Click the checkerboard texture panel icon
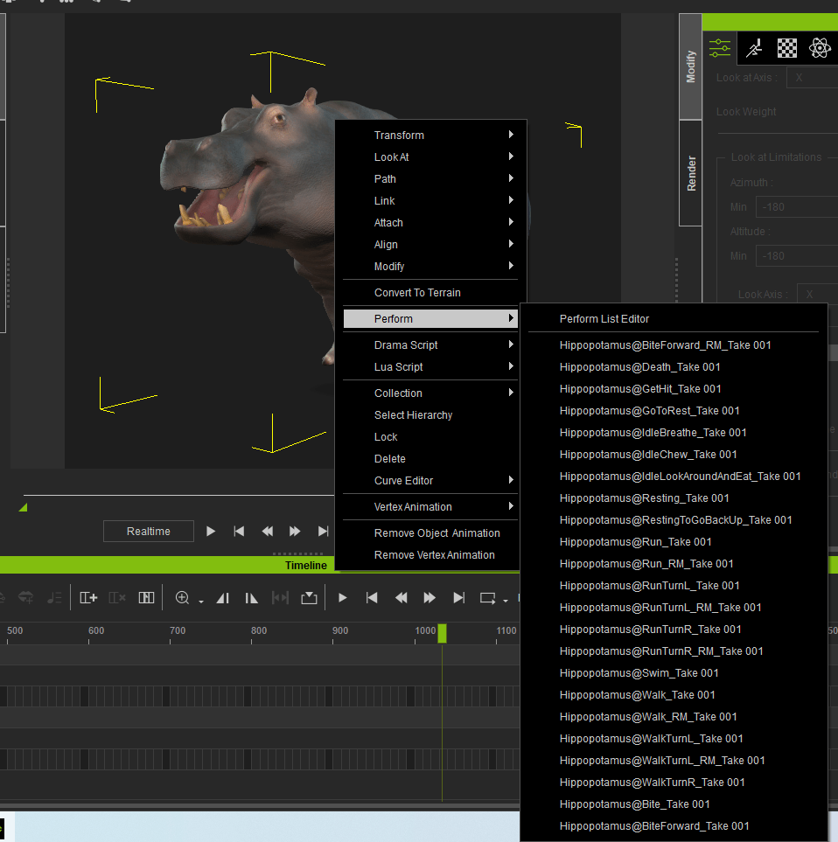The image size is (838, 842). [x=786, y=48]
